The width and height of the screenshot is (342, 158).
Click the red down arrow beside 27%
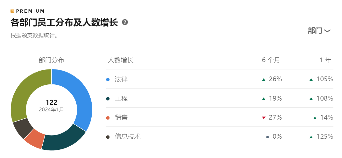(264, 118)
